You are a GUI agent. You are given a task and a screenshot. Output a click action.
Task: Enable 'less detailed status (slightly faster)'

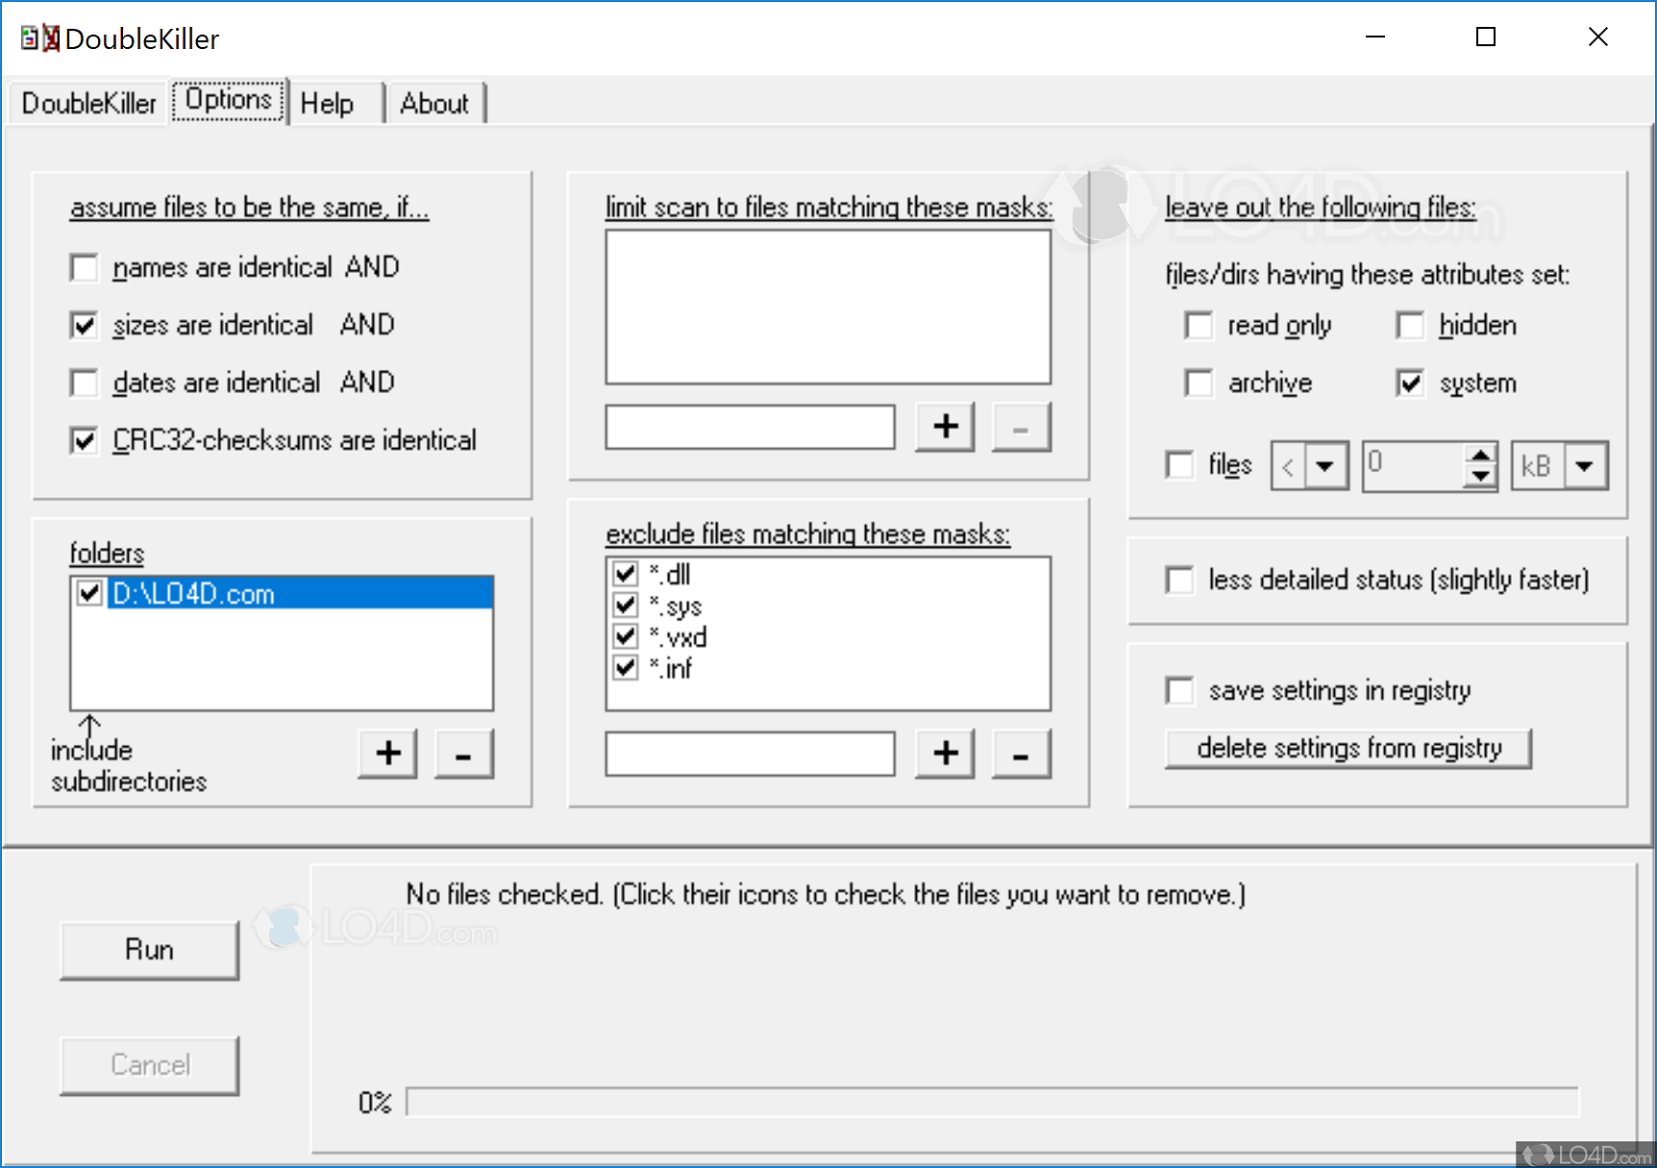1179,580
